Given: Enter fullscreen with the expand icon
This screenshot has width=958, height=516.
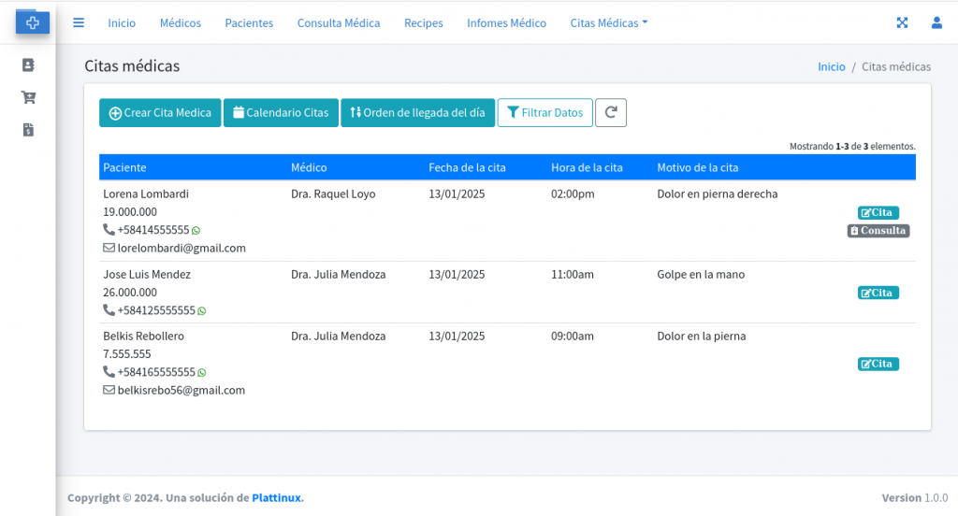Looking at the screenshot, I should [x=902, y=23].
